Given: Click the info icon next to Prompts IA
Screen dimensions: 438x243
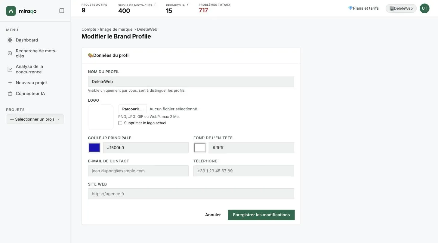Looking at the screenshot, I should (x=188, y=5).
